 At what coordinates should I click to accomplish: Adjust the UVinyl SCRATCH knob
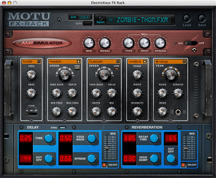tap(178, 93)
